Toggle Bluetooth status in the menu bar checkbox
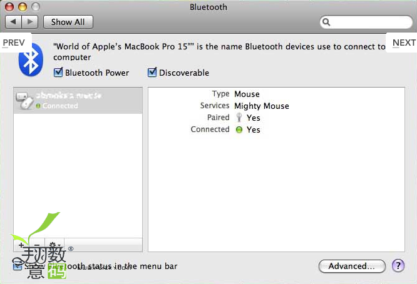The height and width of the screenshot is (284, 417). coord(18,266)
